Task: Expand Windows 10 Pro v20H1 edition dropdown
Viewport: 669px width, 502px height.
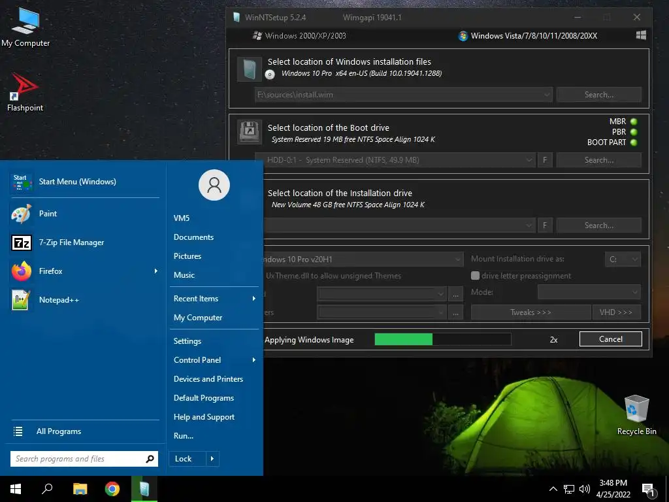Action: (x=457, y=259)
